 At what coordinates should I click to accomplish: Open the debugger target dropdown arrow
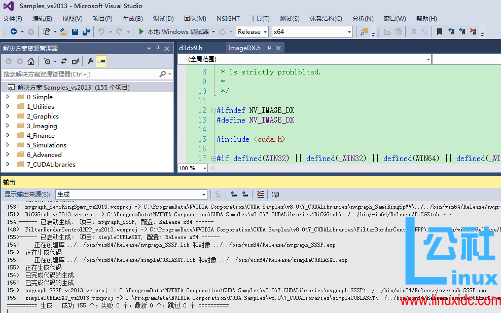click(x=213, y=32)
